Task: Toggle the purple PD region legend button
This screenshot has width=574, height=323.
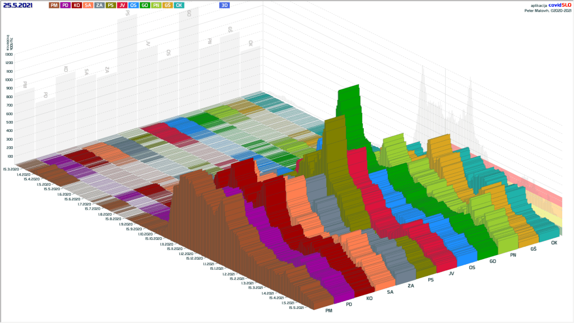Action: (66, 5)
